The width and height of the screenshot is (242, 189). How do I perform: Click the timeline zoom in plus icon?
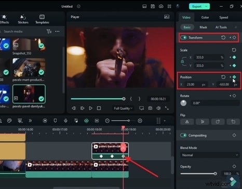(140, 120)
